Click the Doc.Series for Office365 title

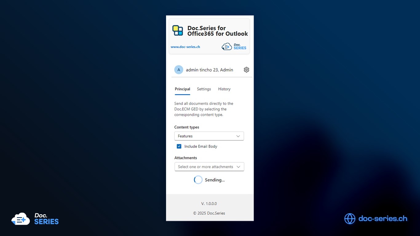click(x=218, y=31)
